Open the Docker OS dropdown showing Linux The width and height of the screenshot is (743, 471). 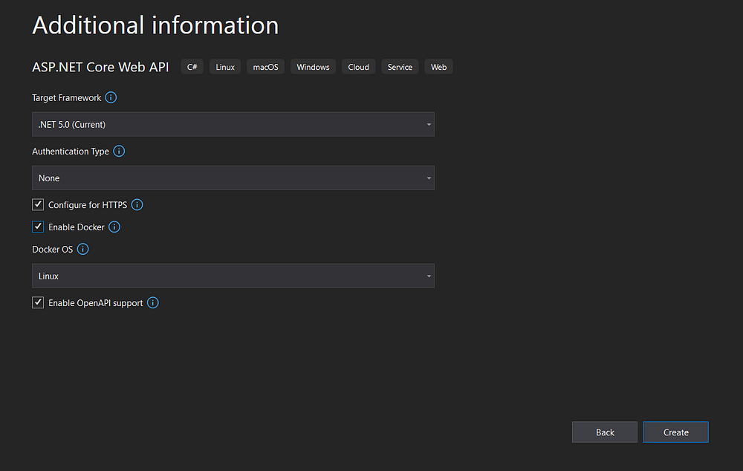pyautogui.click(x=233, y=276)
